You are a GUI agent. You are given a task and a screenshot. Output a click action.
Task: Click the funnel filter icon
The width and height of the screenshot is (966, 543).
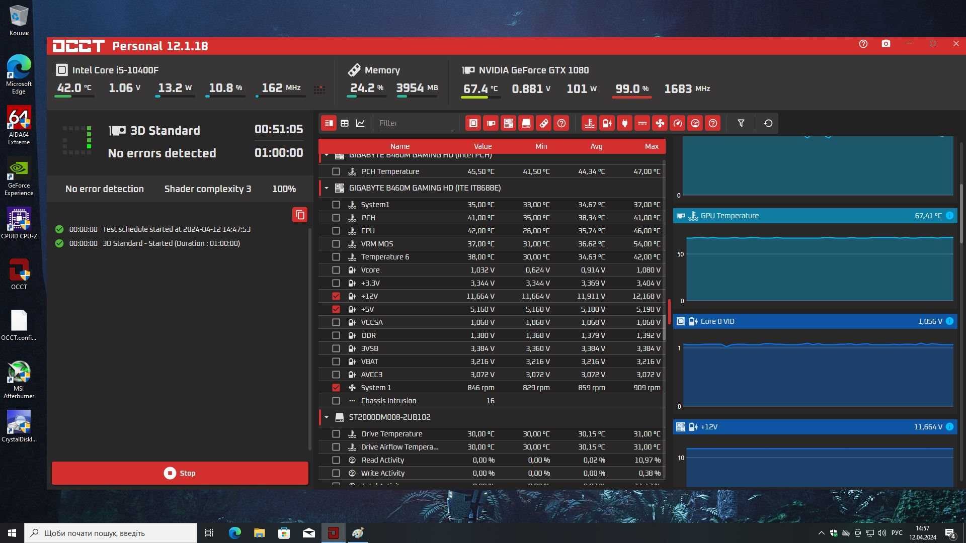(x=741, y=123)
